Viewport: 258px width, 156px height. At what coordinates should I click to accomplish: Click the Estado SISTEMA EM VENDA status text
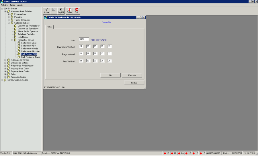[x=56, y=153]
